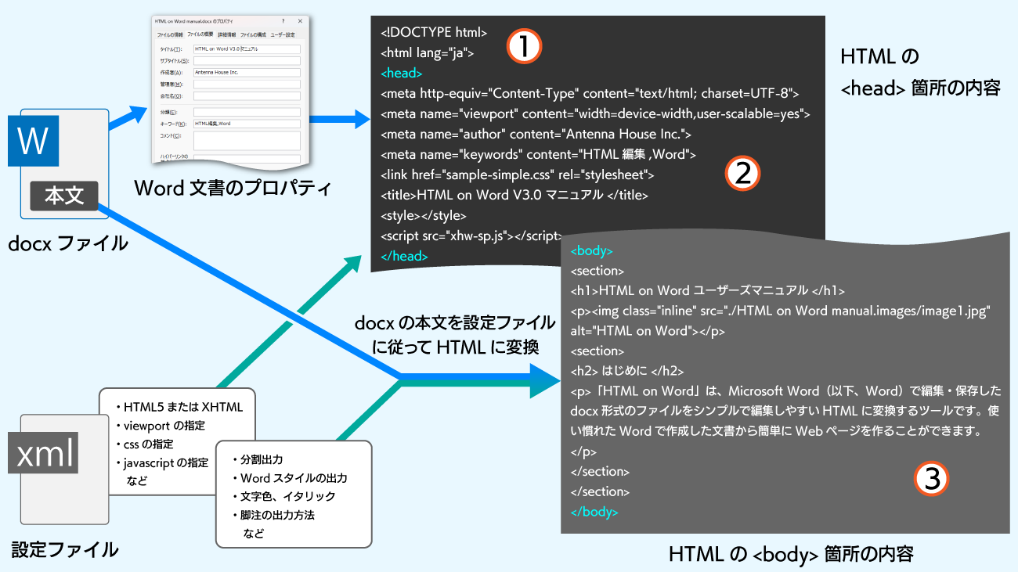Click the empty サブタイトル field

pos(247,60)
